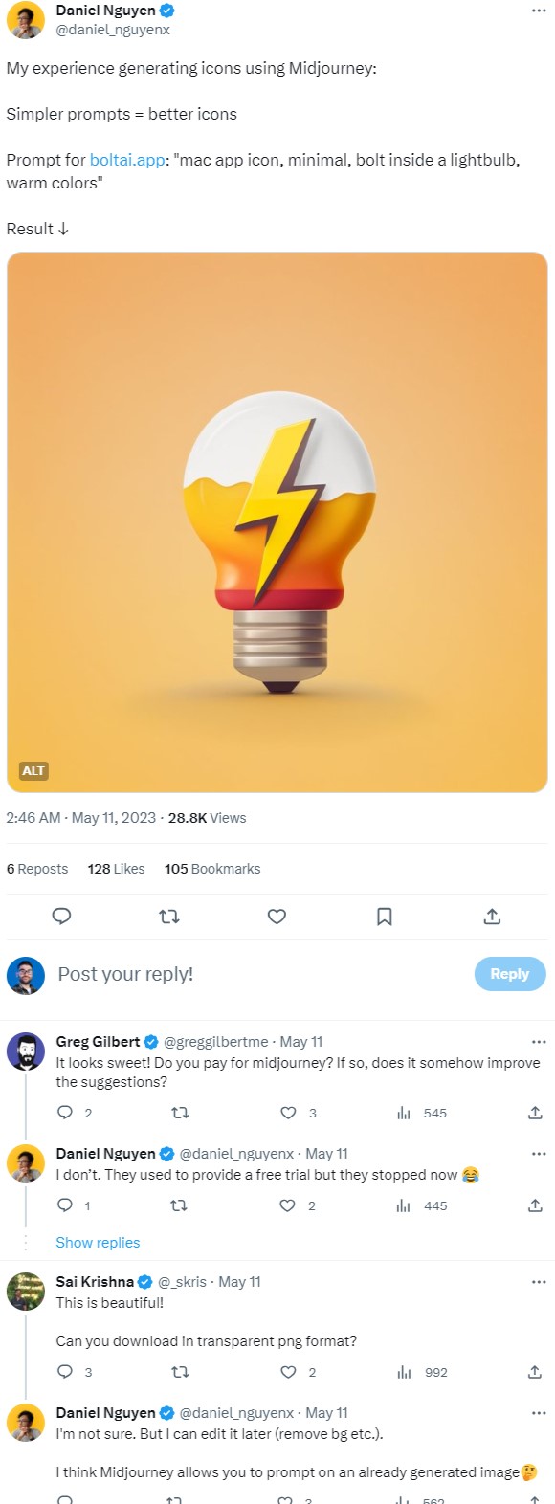Screen dimensions: 555x1504
Task: Open more options on Greg Gilbert's reply
Action: [x=536, y=1040]
